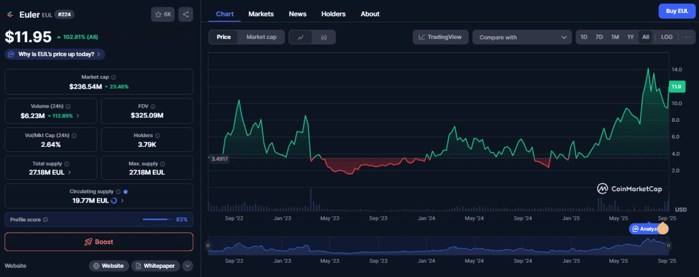Click the 2.64% Vol/Mkt Cap value

point(51,144)
